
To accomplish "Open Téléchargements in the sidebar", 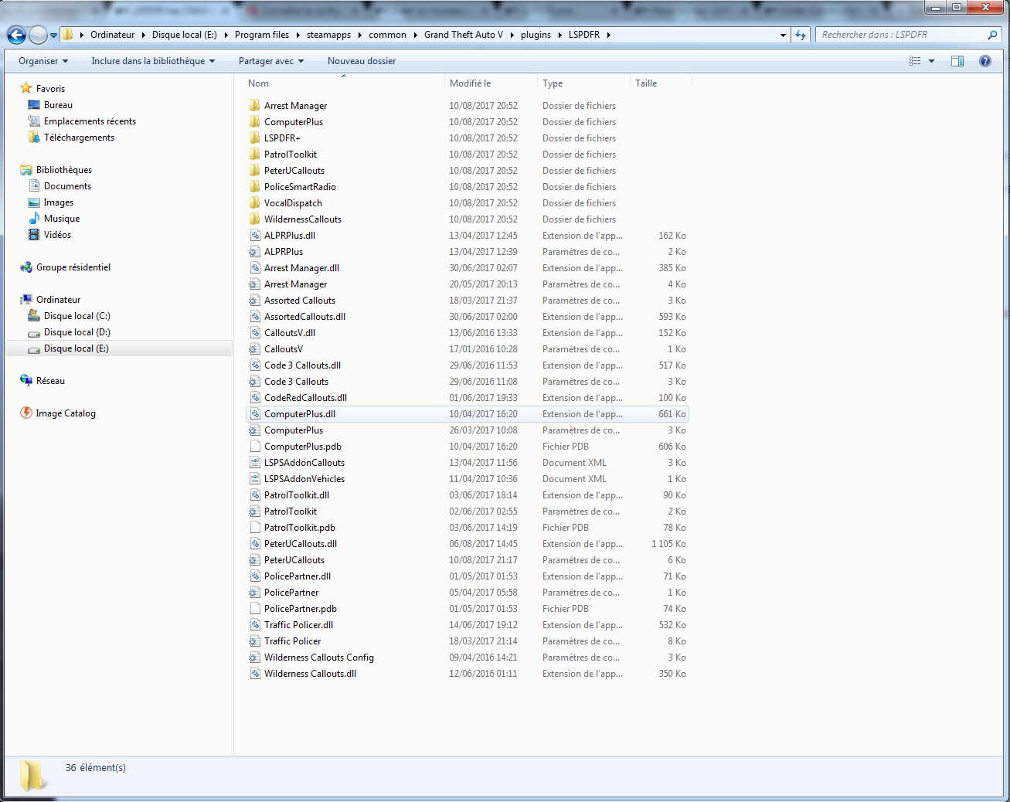I will pos(79,138).
